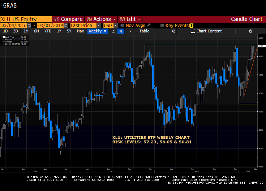Screen dimensions: 266x191
Task: Select the 1M time range
Action: pyautogui.click(x=26, y=31)
